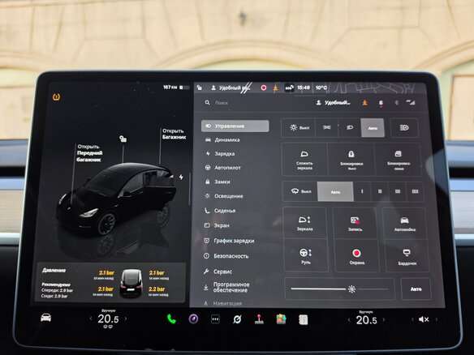The height and width of the screenshot is (355, 474).
Task: Tap the charge port lightning icon by car
Action: click(x=181, y=177)
